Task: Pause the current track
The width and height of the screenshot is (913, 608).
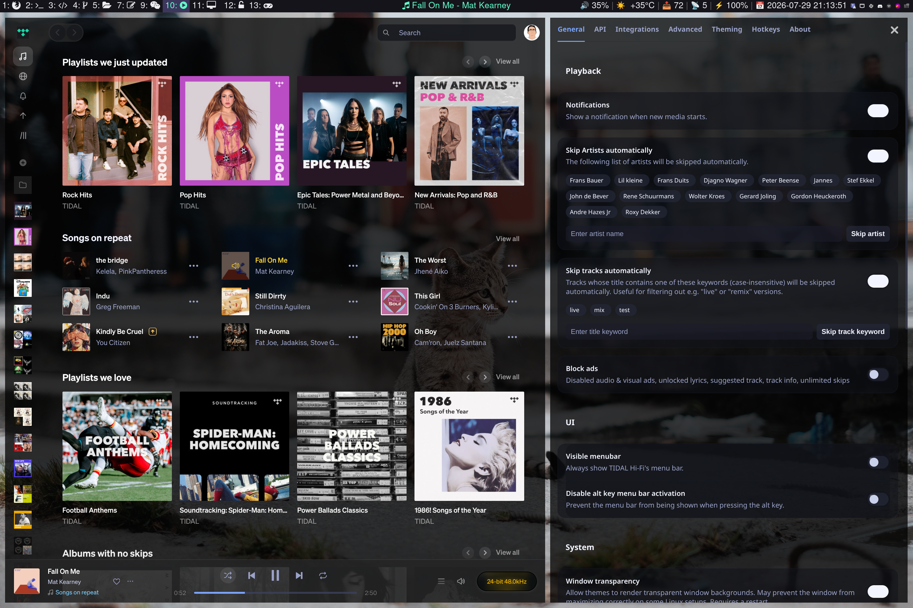Action: tap(275, 575)
